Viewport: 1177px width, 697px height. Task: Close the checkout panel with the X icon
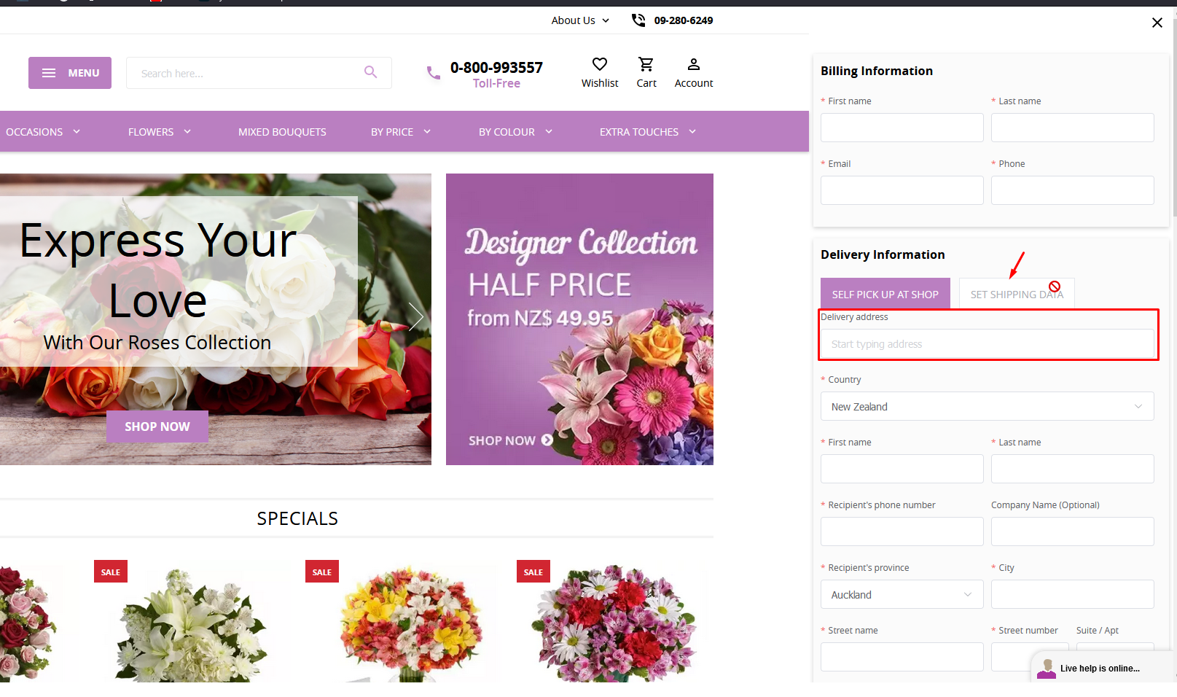[1157, 23]
